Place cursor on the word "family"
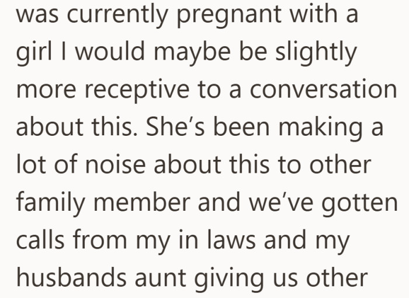 (x=51, y=202)
